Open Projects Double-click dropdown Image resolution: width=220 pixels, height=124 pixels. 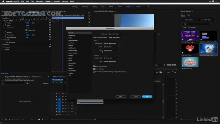point(111,58)
